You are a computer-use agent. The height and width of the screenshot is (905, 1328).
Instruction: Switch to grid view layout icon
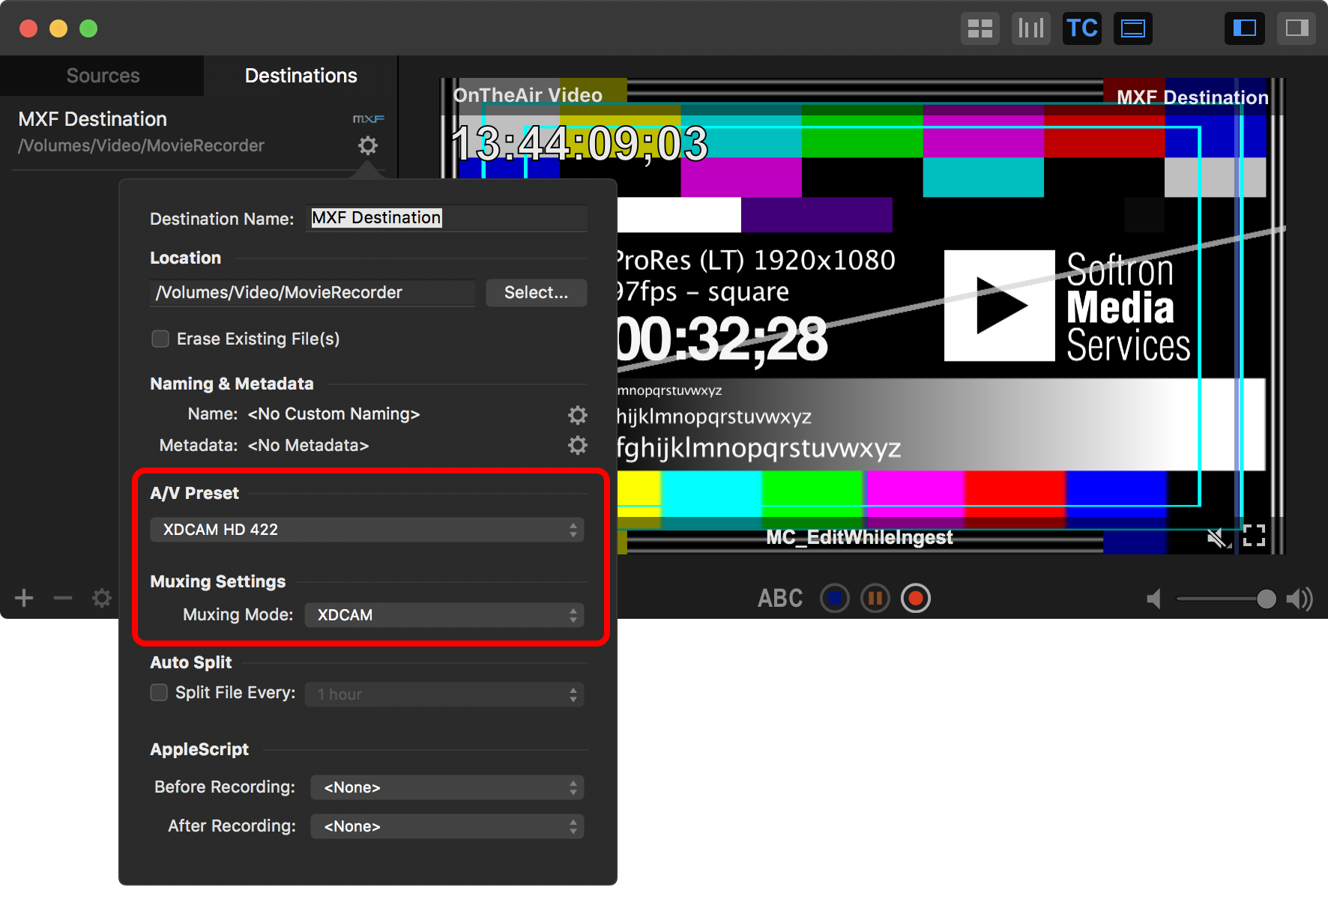coord(980,28)
